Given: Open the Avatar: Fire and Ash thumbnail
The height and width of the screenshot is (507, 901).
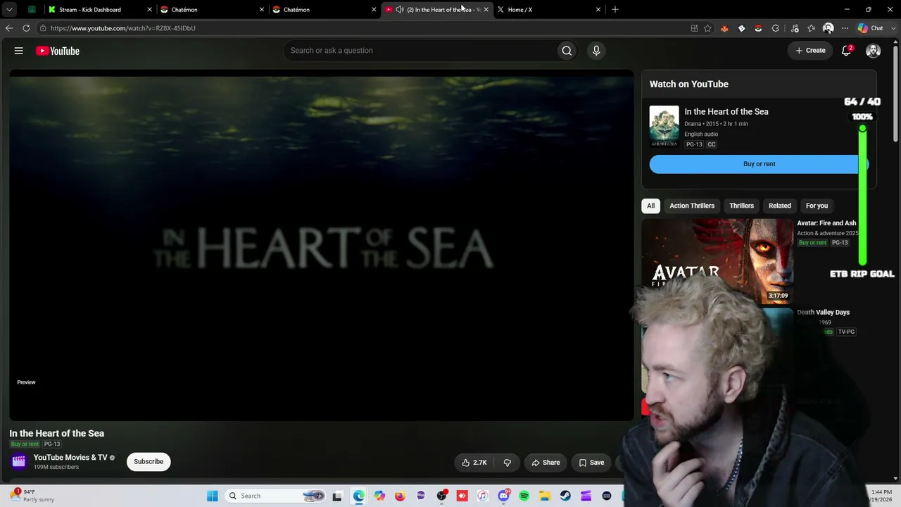Looking at the screenshot, I should point(717,261).
